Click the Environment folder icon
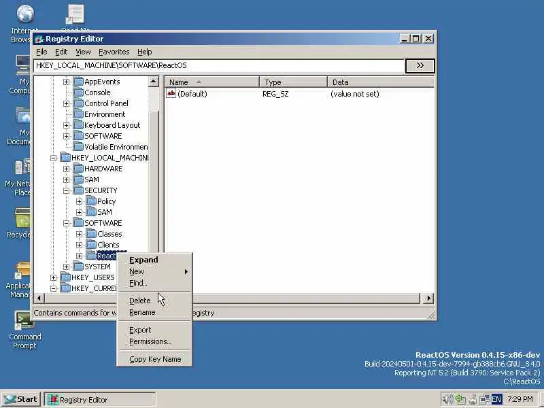This screenshot has height=408, width=544. point(78,114)
